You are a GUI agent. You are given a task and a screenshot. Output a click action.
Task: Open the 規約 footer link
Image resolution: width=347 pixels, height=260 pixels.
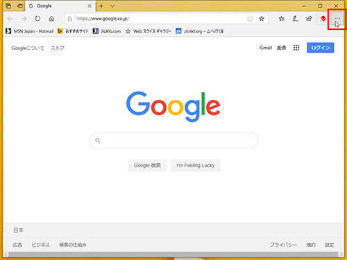tap(311, 245)
